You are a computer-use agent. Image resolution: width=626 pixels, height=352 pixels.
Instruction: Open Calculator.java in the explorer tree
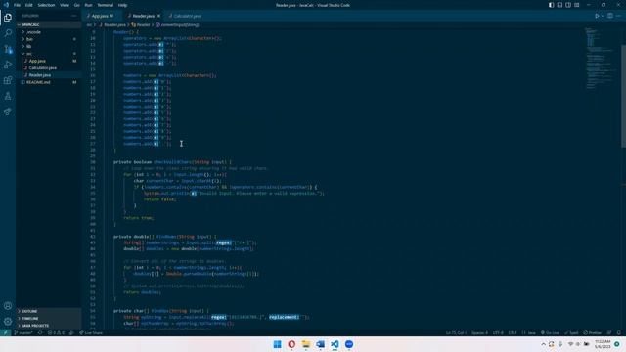pos(49,67)
